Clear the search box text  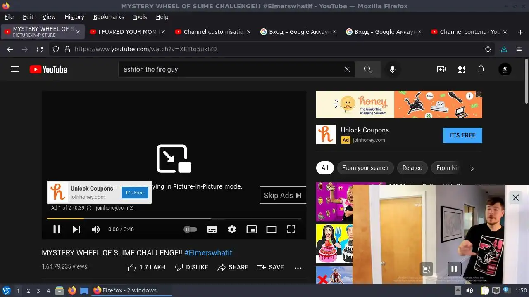[x=347, y=69]
